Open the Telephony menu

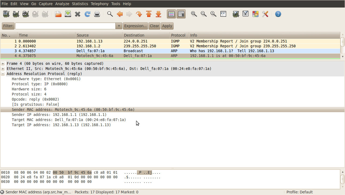[x=99, y=4]
